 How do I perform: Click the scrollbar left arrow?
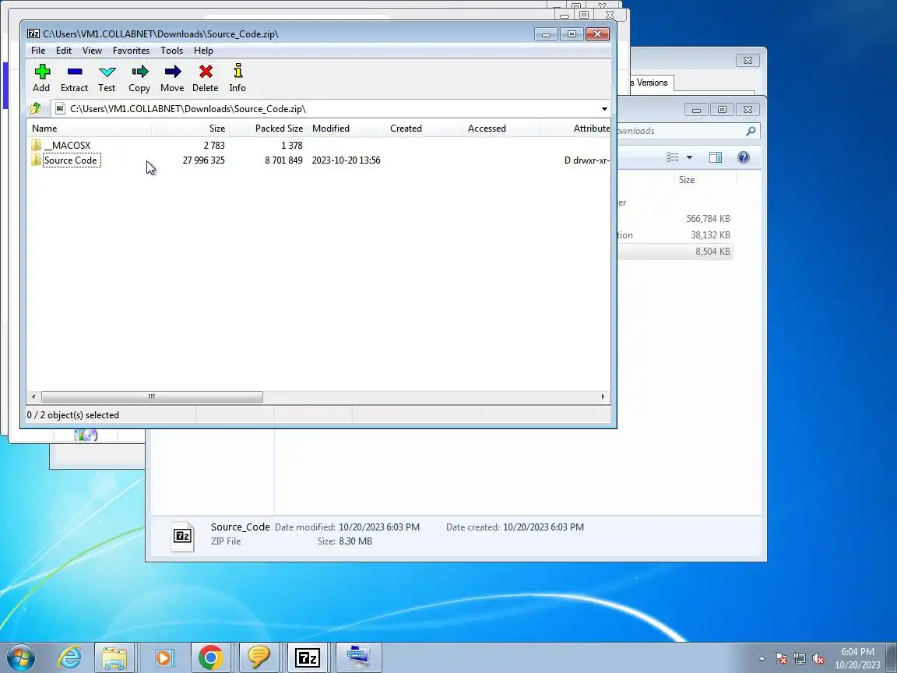click(33, 396)
